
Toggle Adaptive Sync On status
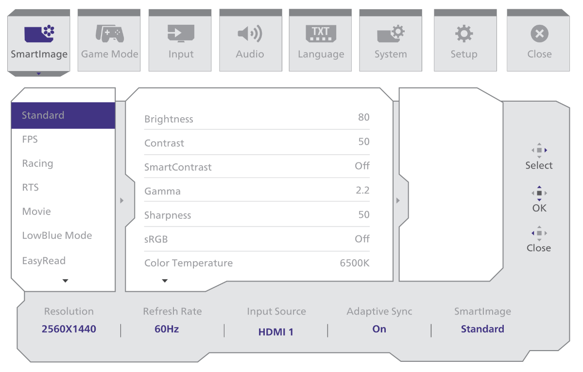379,329
